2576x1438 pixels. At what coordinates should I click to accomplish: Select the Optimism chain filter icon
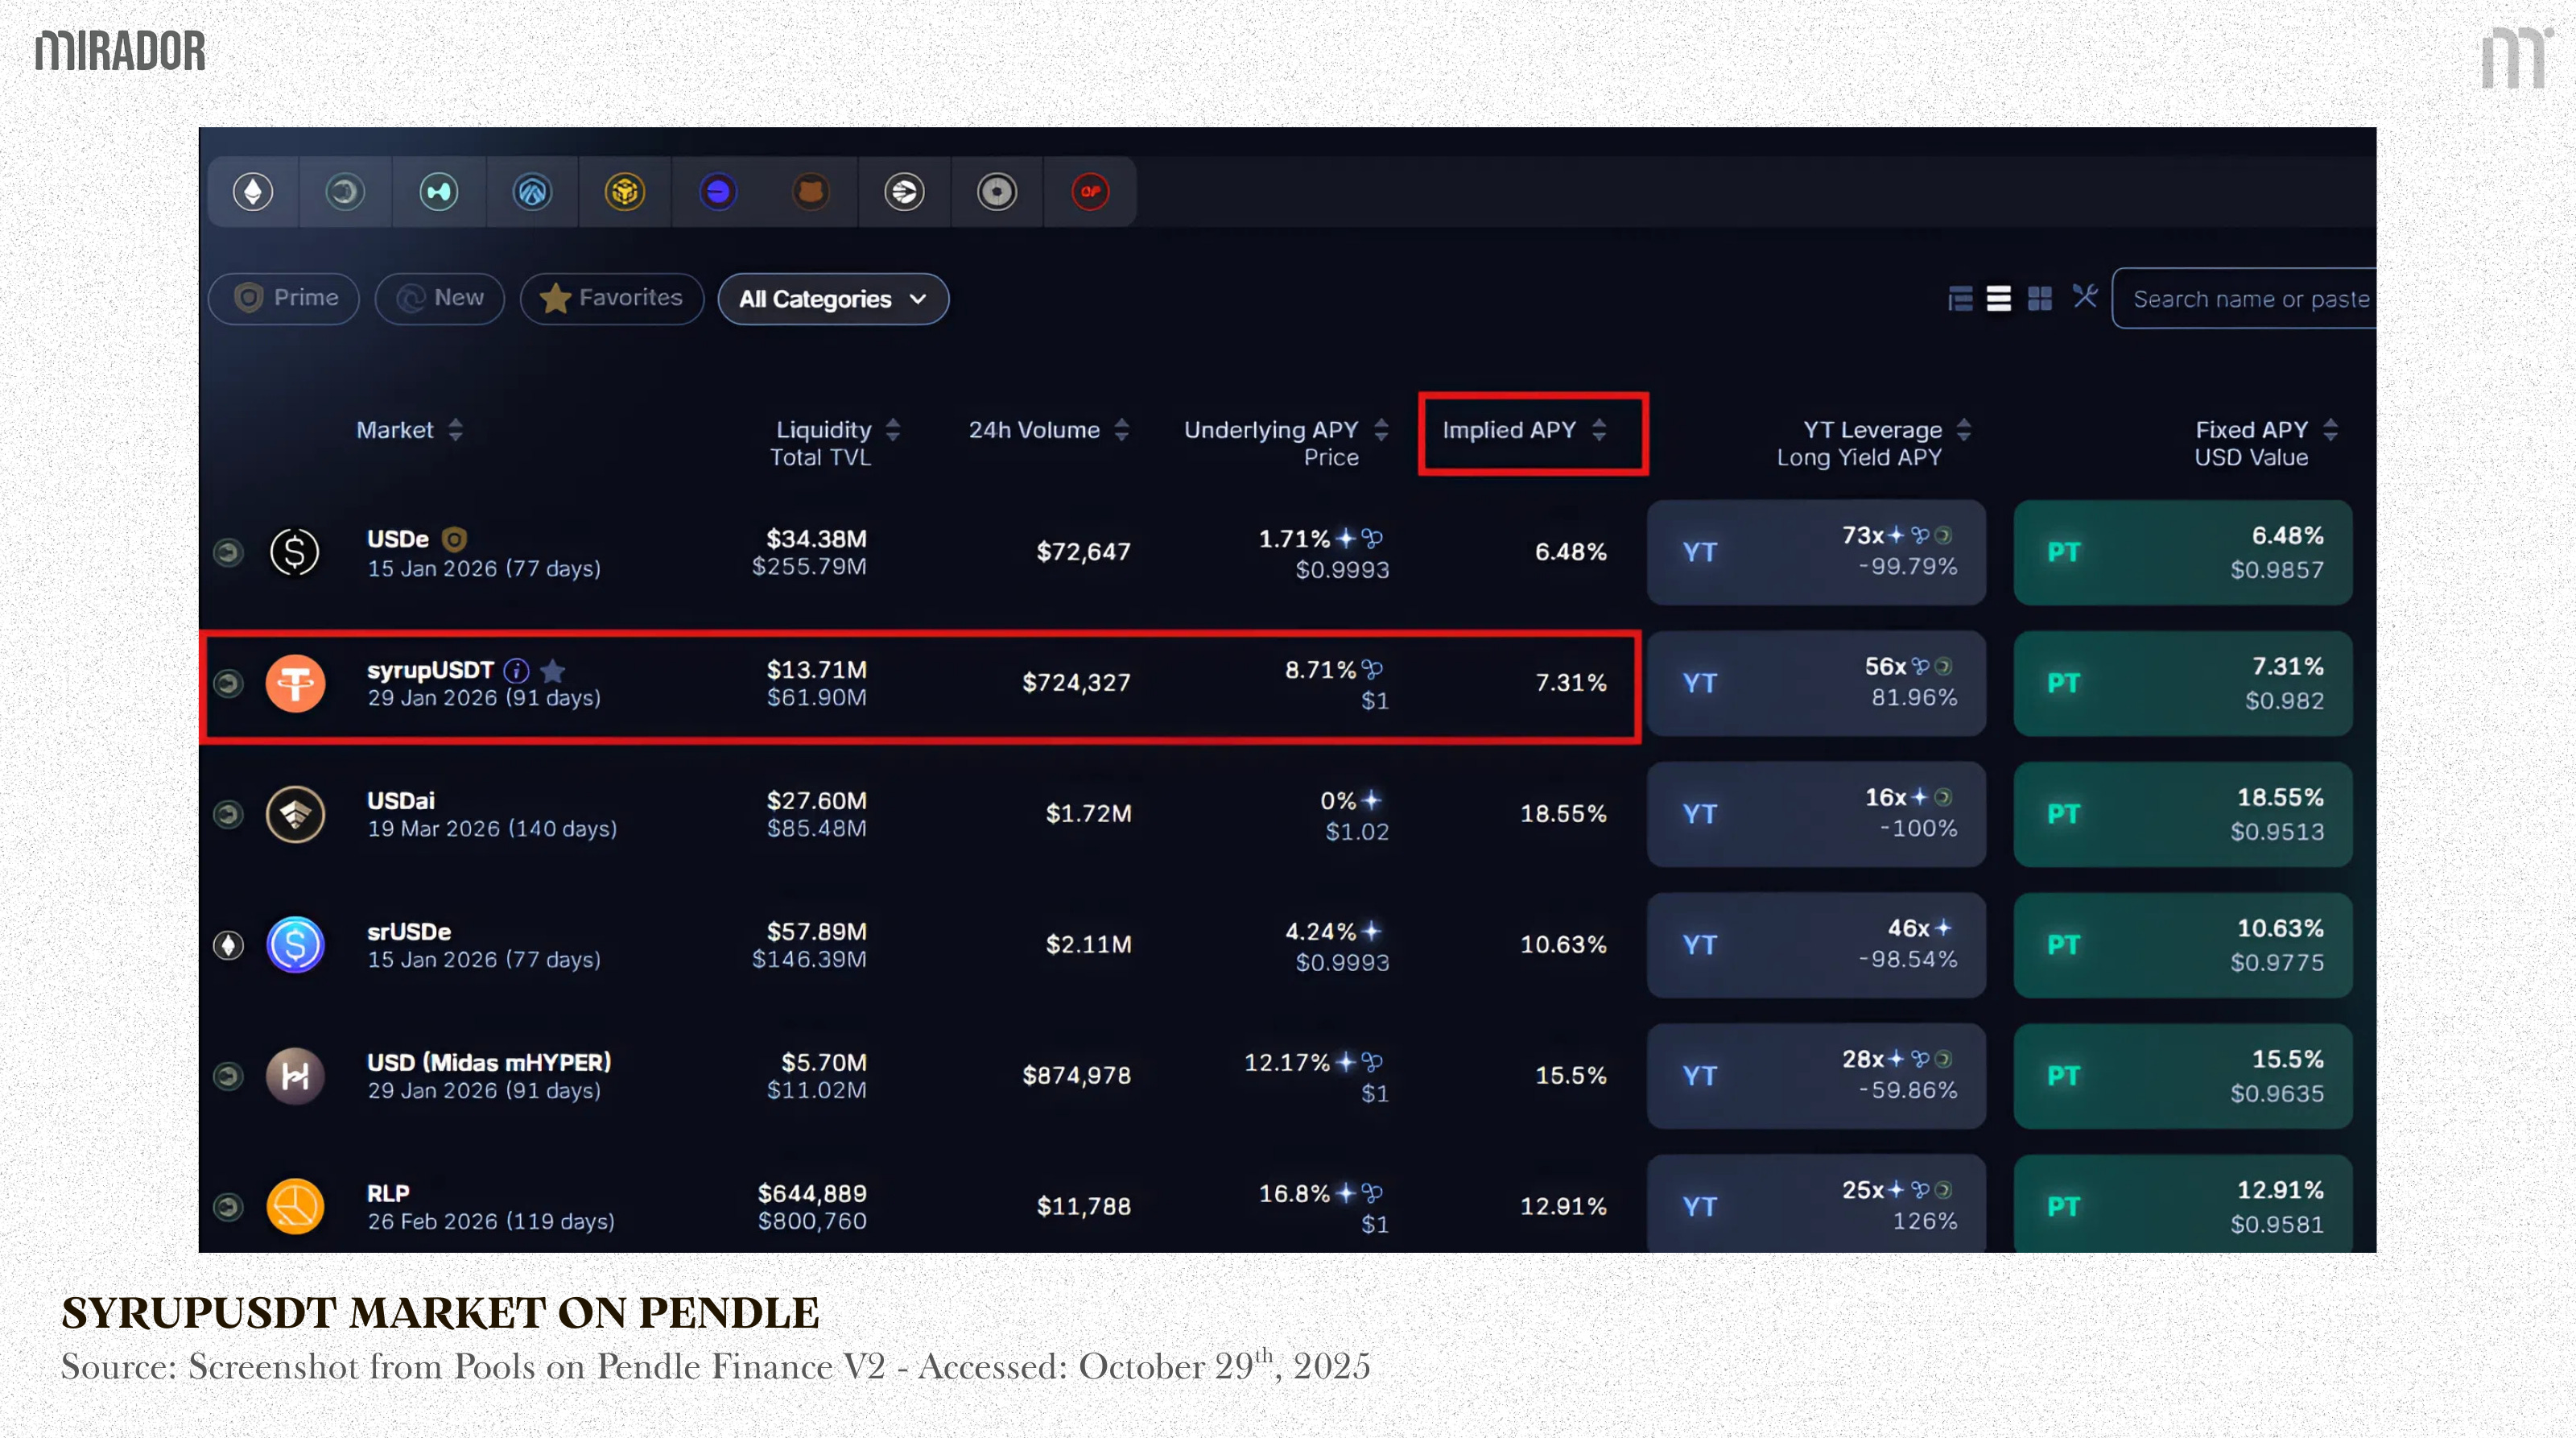(1090, 191)
